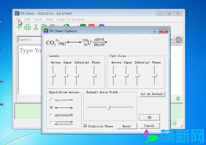The image size is (206, 145).
Task: Click the Cambria font name field
Action: 30,40
